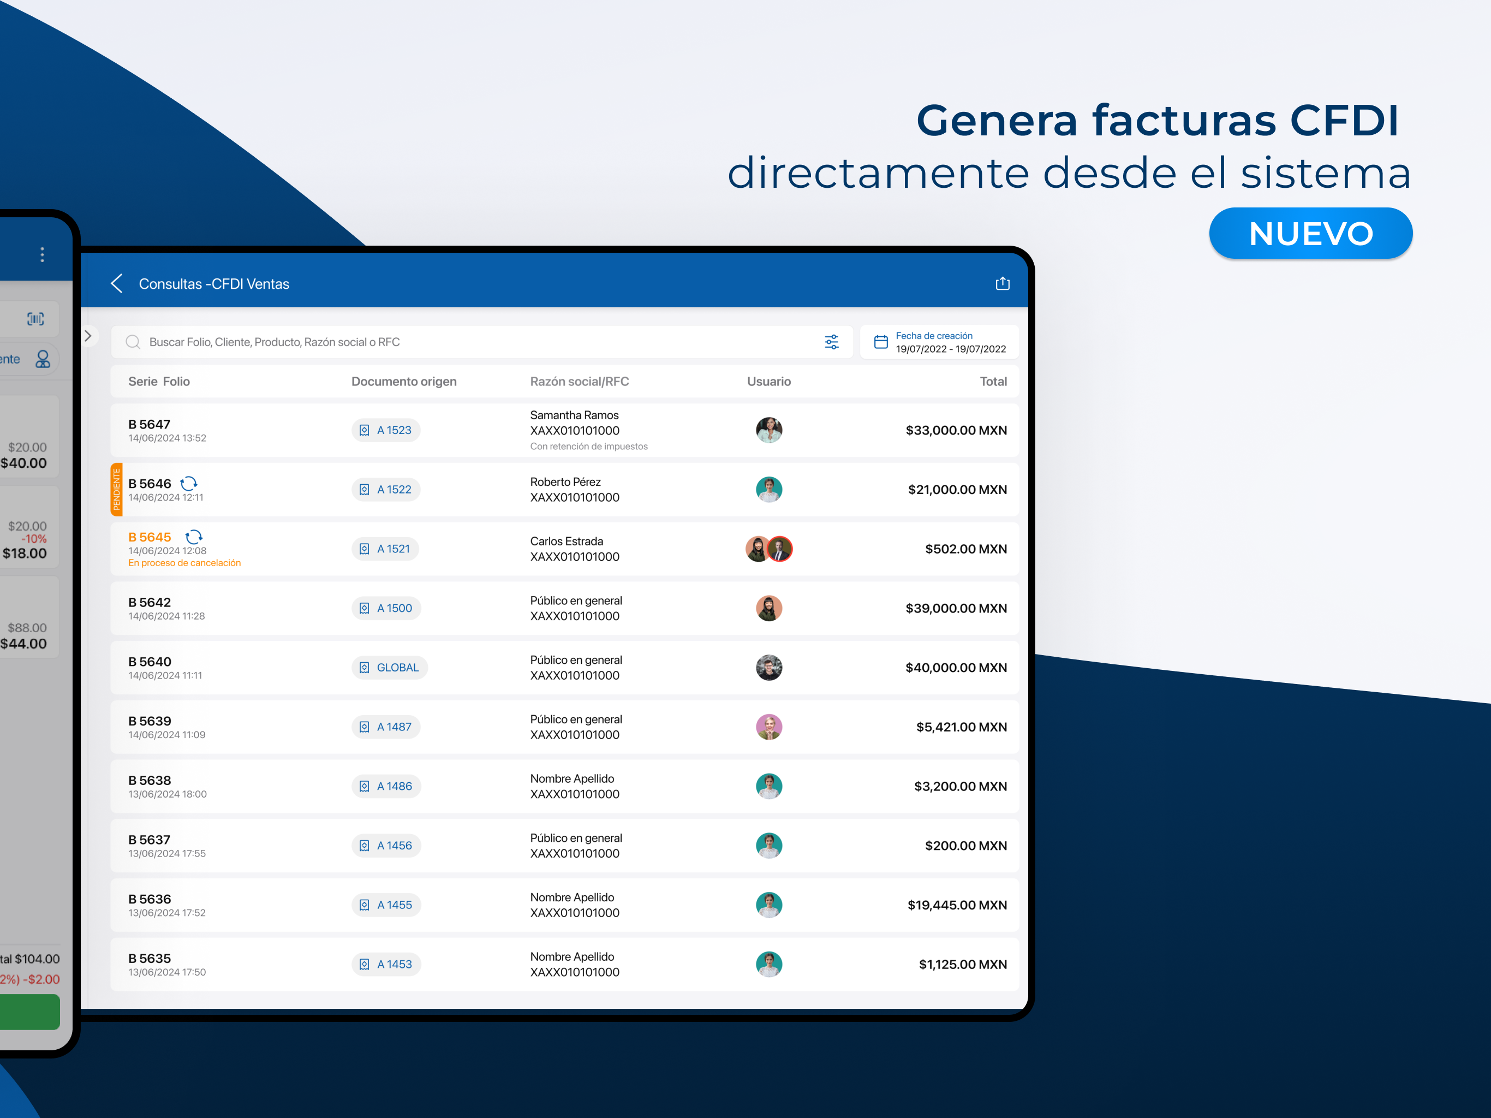
Task: Tap the three-dot menu on left device
Action: click(42, 254)
